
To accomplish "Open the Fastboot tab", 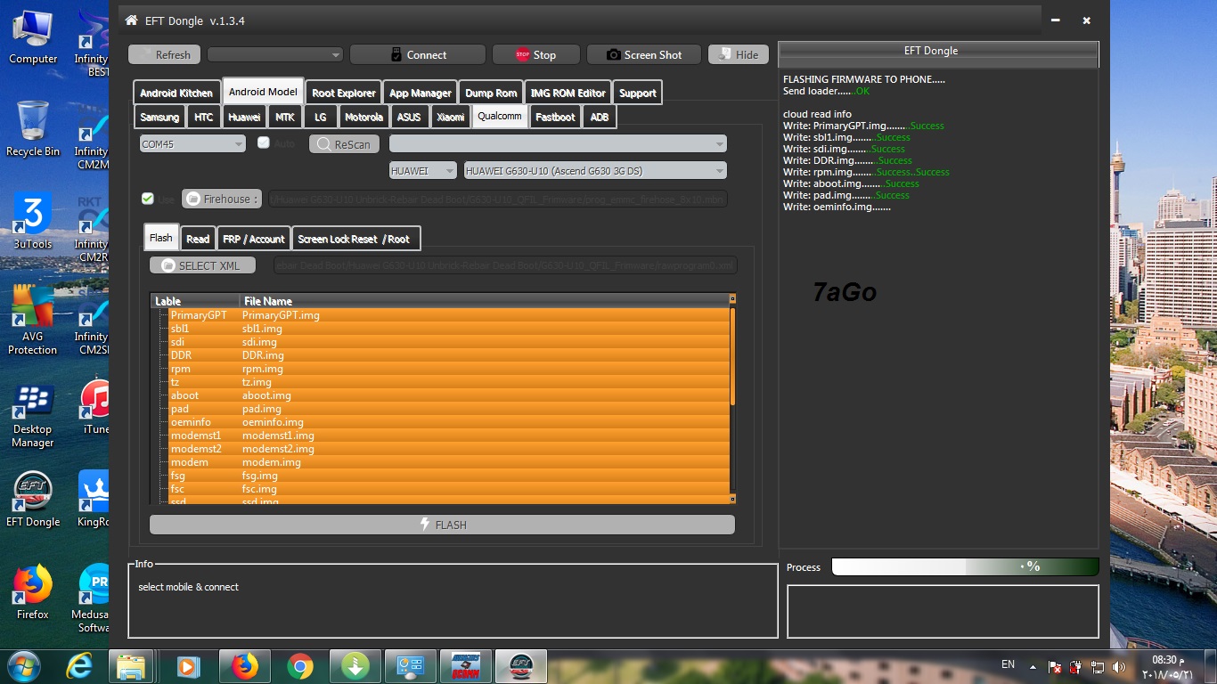I will 555,117.
